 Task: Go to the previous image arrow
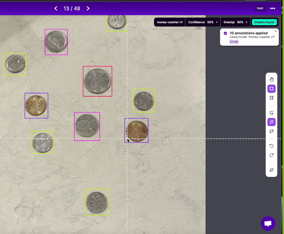(x=56, y=8)
